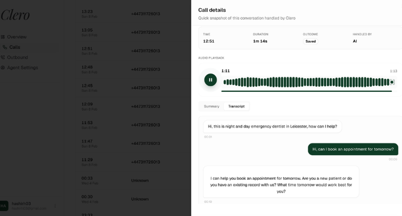
Task: Click the transcript greeting message bubble
Action: tap(272, 126)
